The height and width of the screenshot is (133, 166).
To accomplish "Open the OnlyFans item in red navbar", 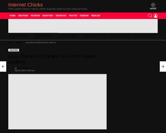I will [x=23, y=16].
